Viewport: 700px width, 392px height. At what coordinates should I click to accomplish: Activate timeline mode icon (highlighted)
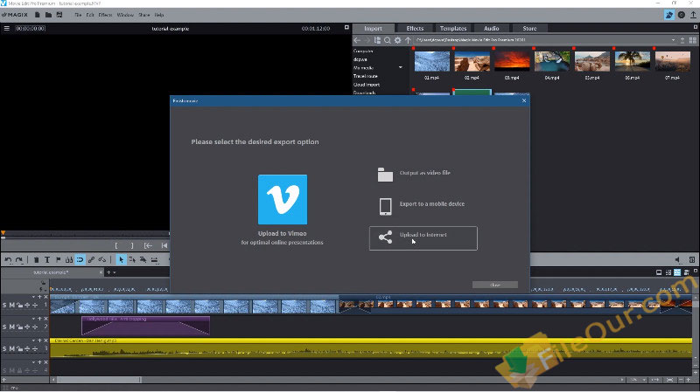(677, 272)
